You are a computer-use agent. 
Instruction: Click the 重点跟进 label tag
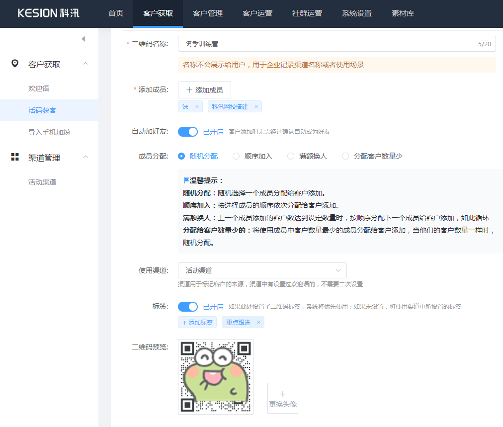[243, 322]
